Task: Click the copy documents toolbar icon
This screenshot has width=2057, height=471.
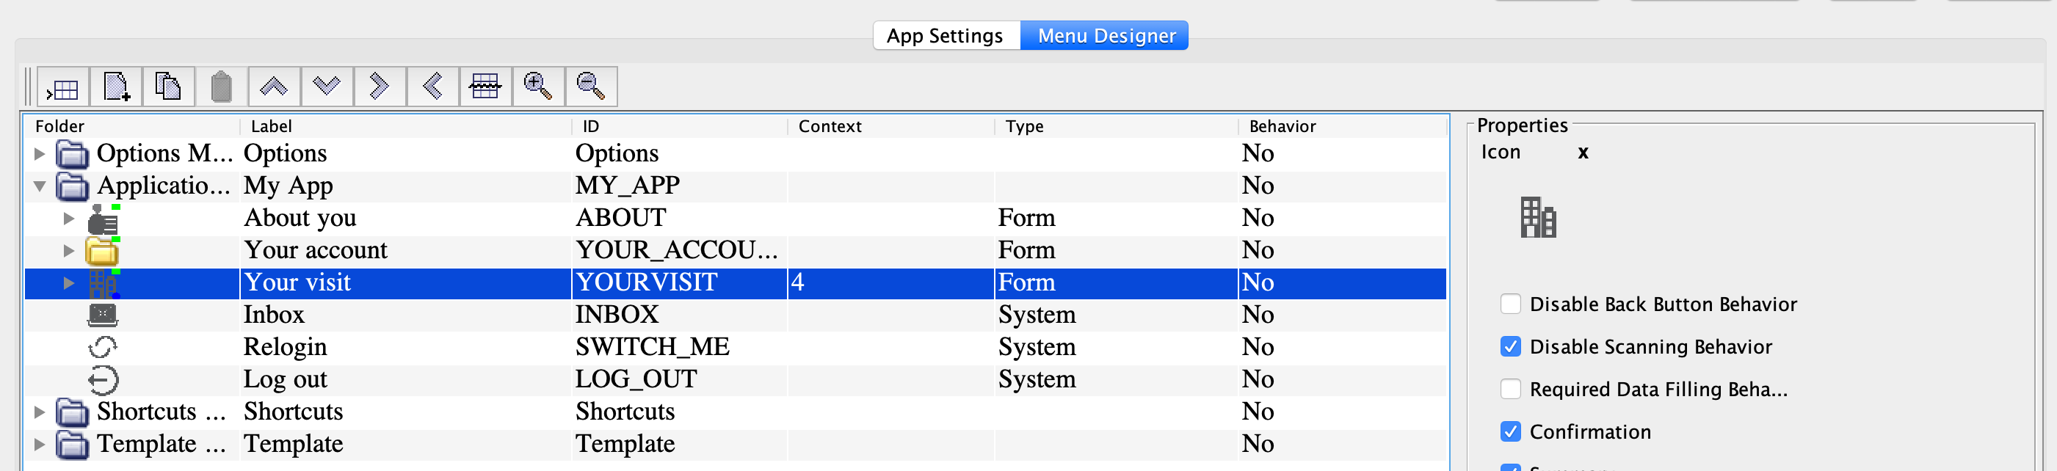Action: (x=167, y=87)
